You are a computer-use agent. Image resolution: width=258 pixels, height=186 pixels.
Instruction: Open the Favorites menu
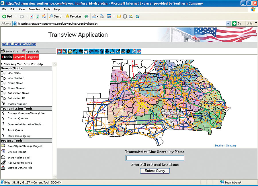point(34,9)
